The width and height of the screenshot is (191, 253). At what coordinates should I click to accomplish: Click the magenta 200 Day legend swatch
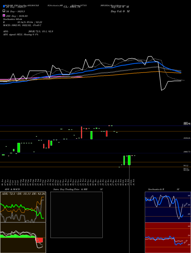coord(4,15)
